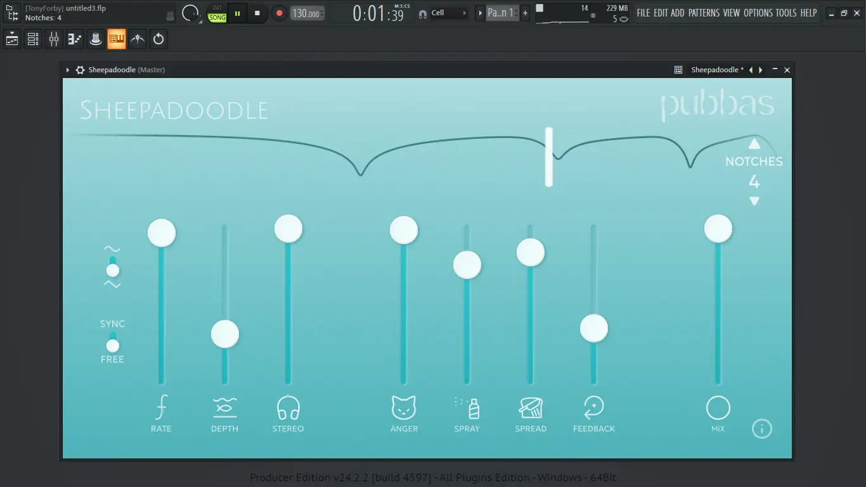Open the ADD menu
This screenshot has height=487, width=866.
pyautogui.click(x=678, y=13)
